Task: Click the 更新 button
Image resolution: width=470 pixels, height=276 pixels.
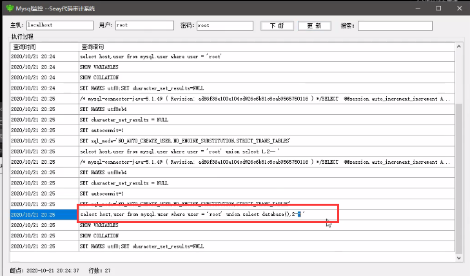Action: [x=314, y=26]
